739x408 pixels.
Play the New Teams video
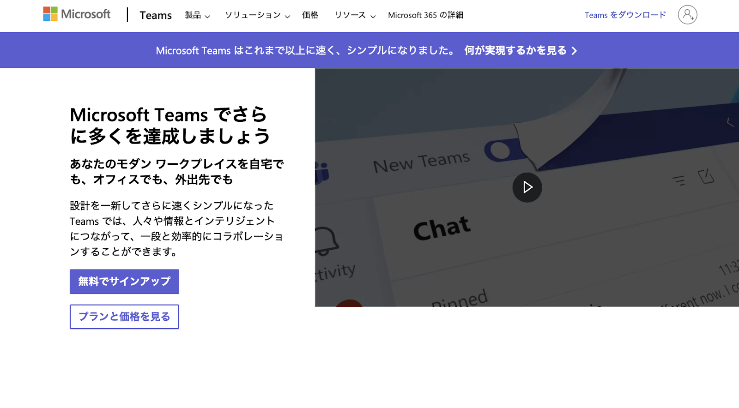(x=527, y=187)
